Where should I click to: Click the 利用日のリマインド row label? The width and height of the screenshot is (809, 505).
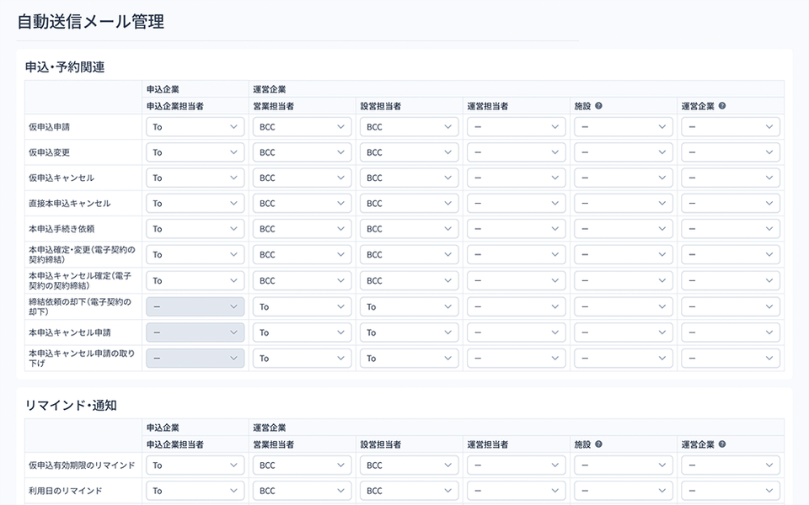(x=66, y=491)
